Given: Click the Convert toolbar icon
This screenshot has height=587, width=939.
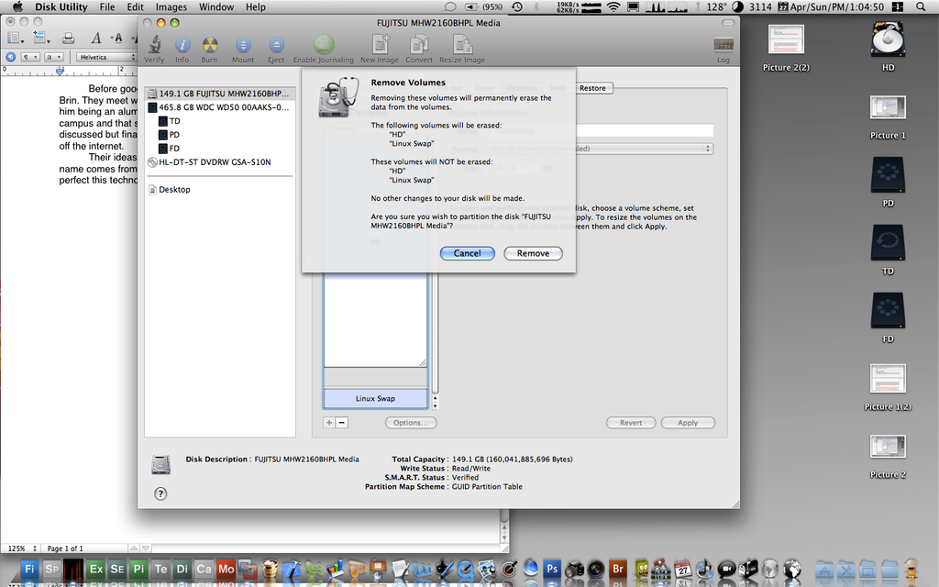Looking at the screenshot, I should pyautogui.click(x=419, y=45).
